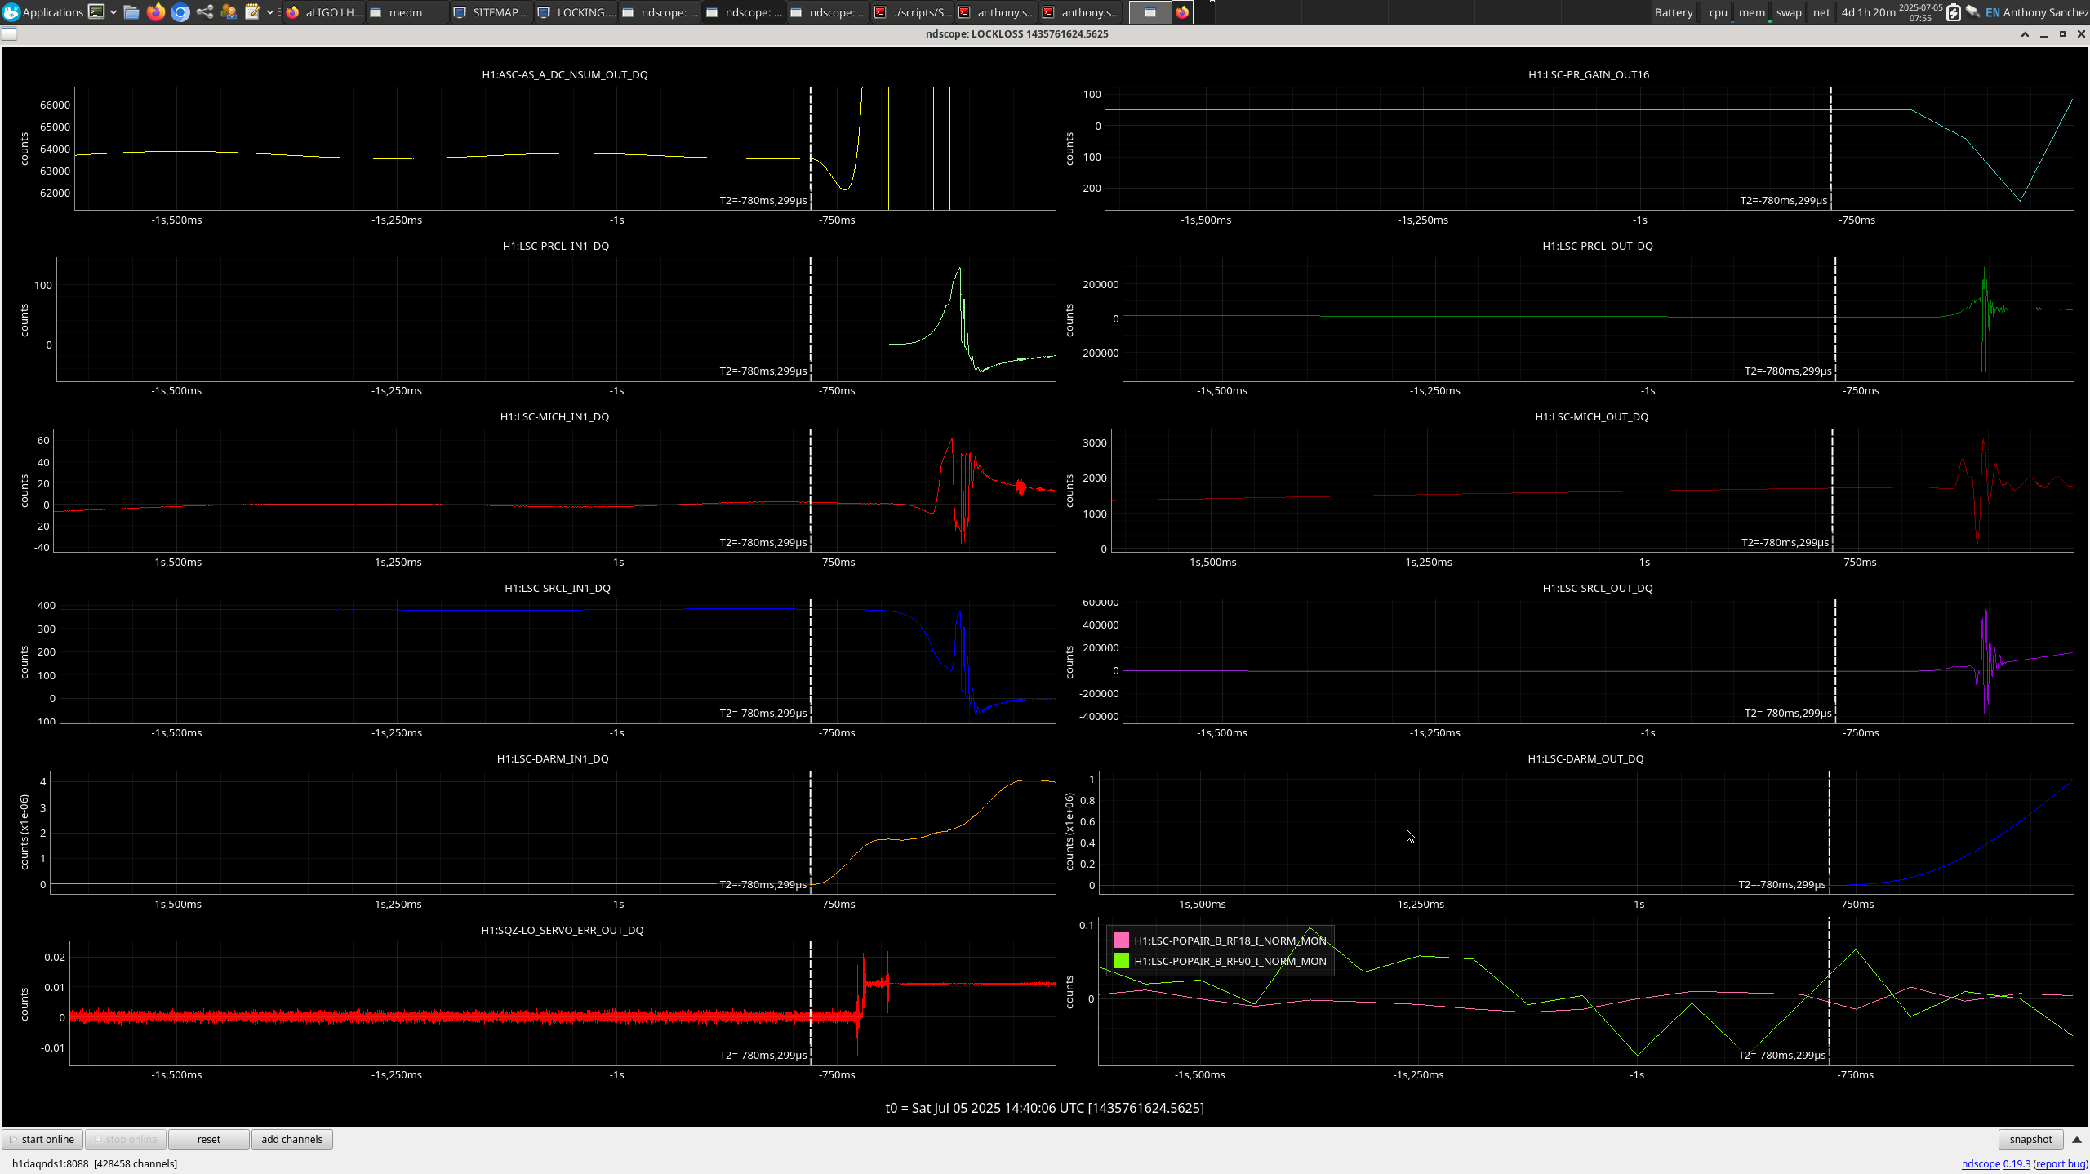Click the workspace switcher thumbnail
This screenshot has width=2090, height=1174.
(1150, 12)
